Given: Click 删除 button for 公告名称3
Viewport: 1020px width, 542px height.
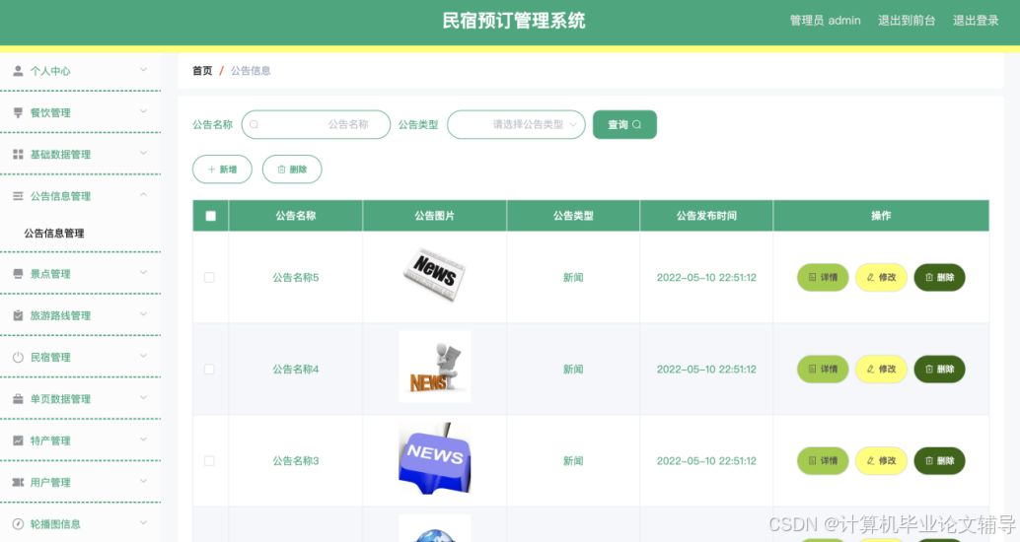Looking at the screenshot, I should coord(939,461).
